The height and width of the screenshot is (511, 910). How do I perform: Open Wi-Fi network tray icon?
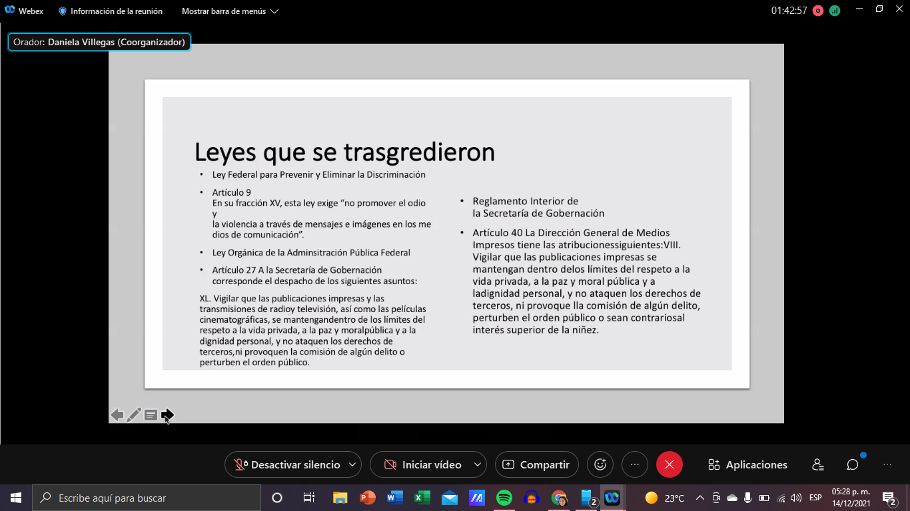click(x=781, y=498)
